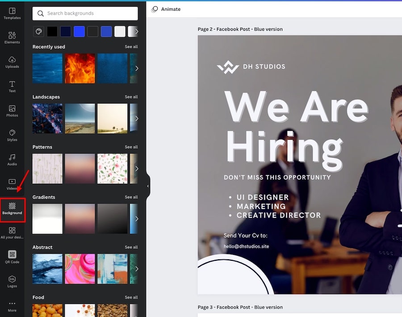This screenshot has height=317, width=402.
Task: Select the Background sidebar tab
Action: (13, 209)
